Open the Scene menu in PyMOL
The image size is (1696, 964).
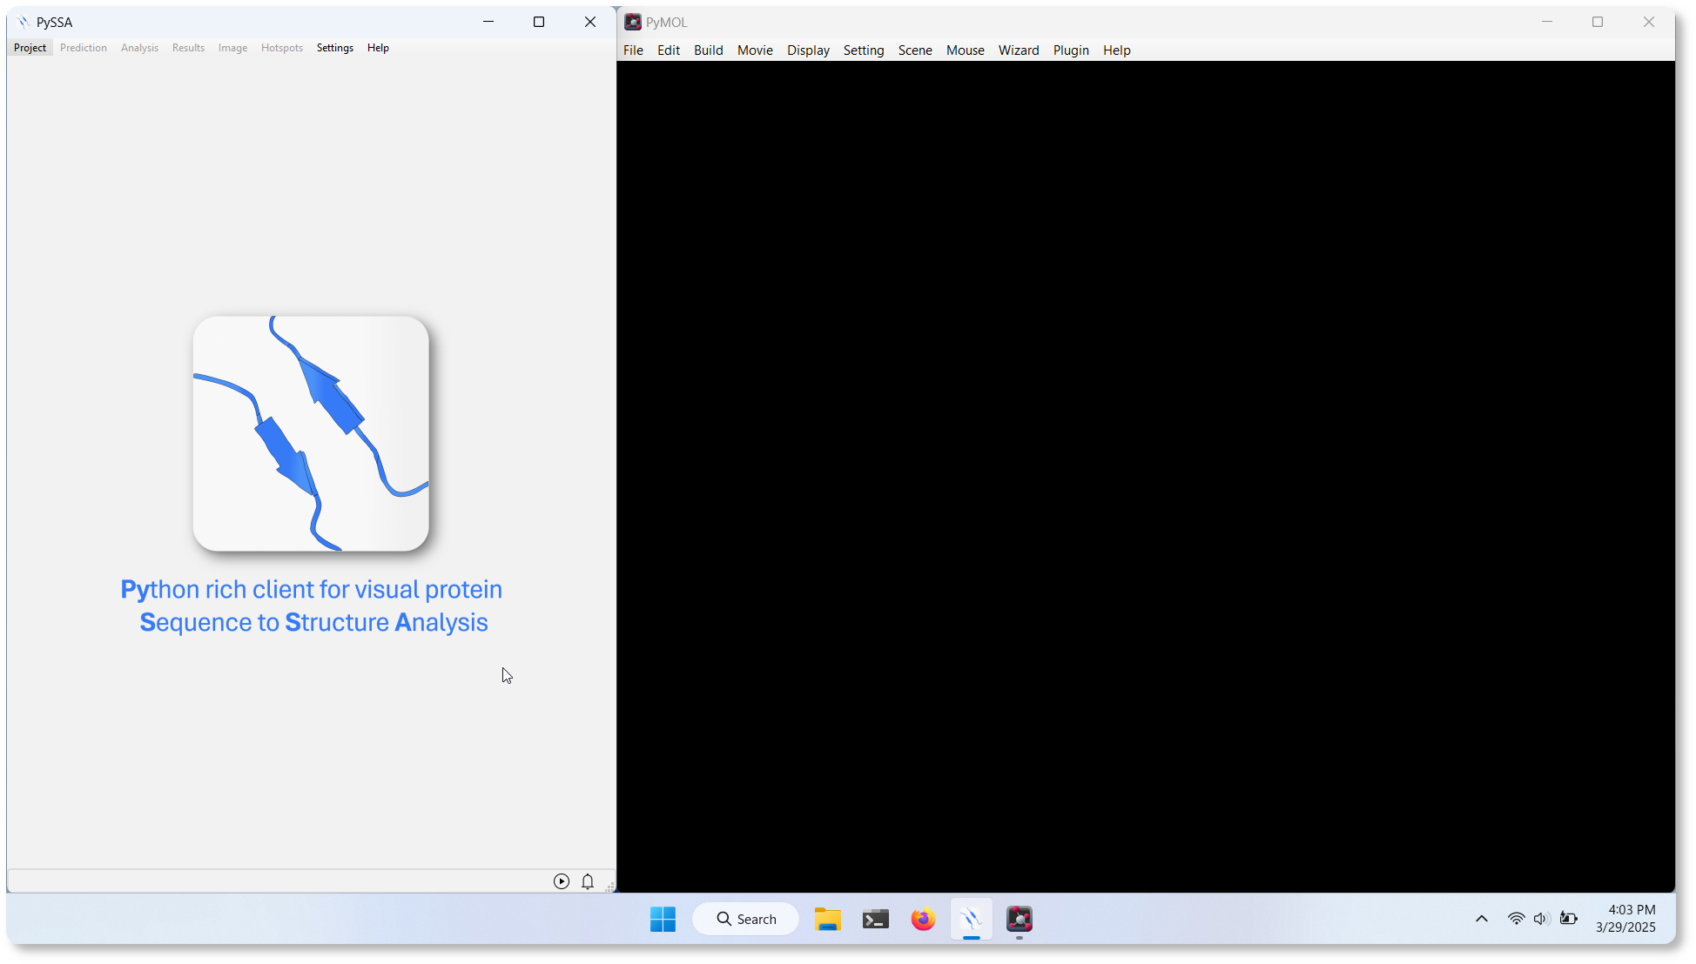pos(915,50)
